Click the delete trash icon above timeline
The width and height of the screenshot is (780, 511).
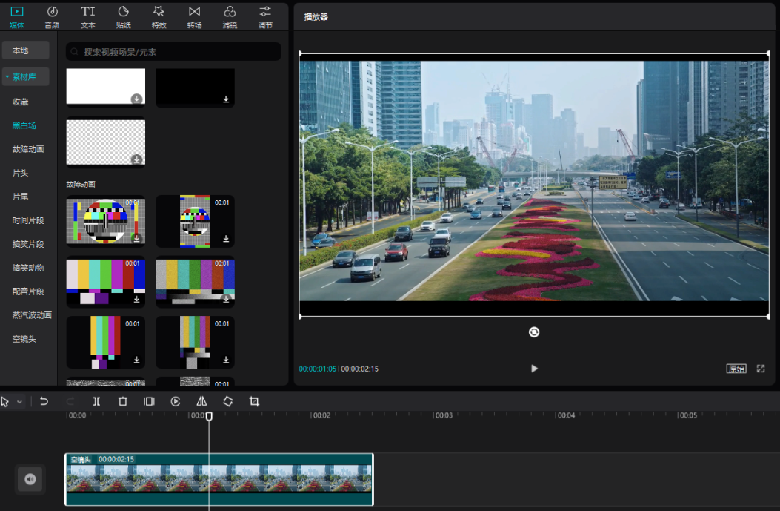[x=123, y=401]
